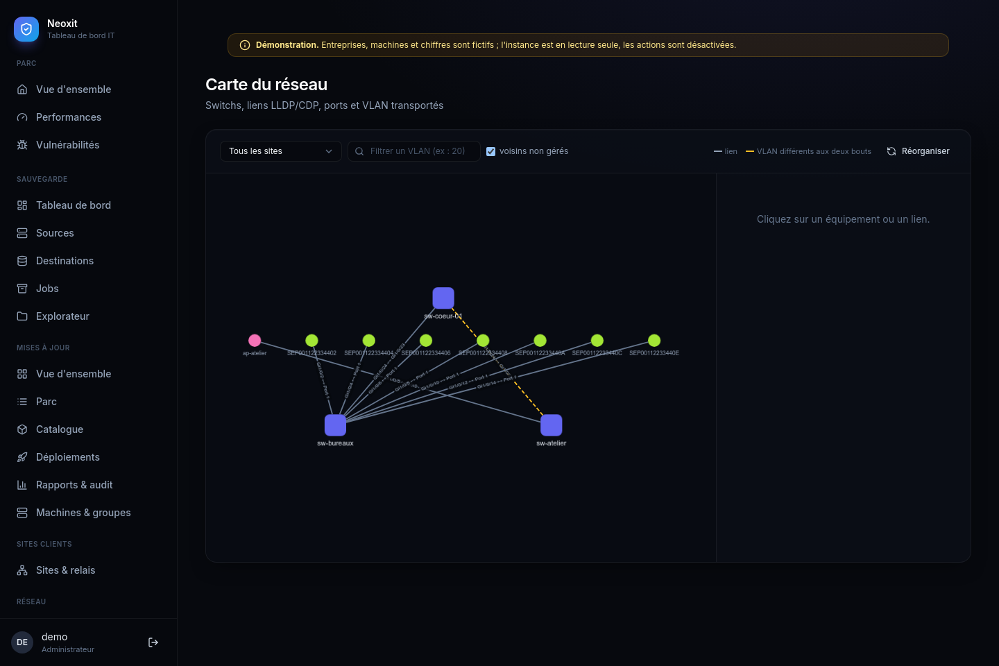Click the Parc list icon
Screen dimensions: 999x666
tap(22, 402)
